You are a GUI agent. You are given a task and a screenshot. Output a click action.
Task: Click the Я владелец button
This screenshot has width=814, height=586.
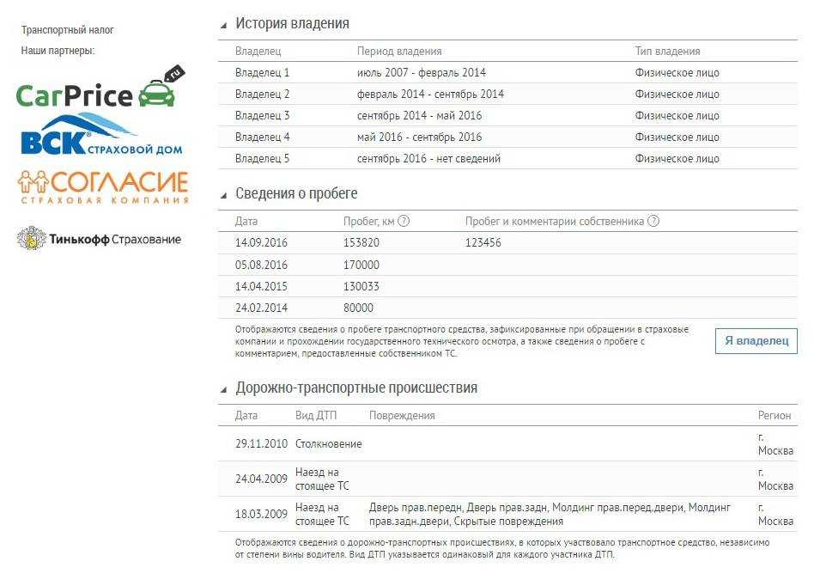point(756,341)
